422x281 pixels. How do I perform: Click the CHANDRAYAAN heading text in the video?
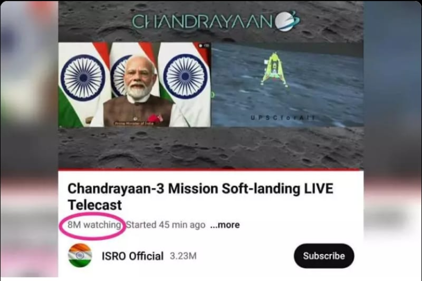pos(202,21)
